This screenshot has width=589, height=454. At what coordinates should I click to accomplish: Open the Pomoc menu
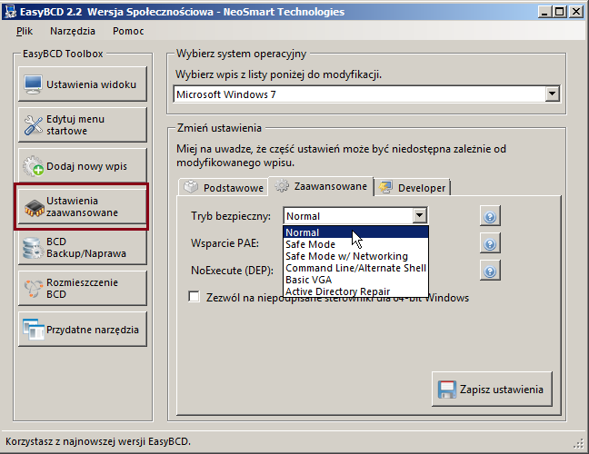point(128,31)
